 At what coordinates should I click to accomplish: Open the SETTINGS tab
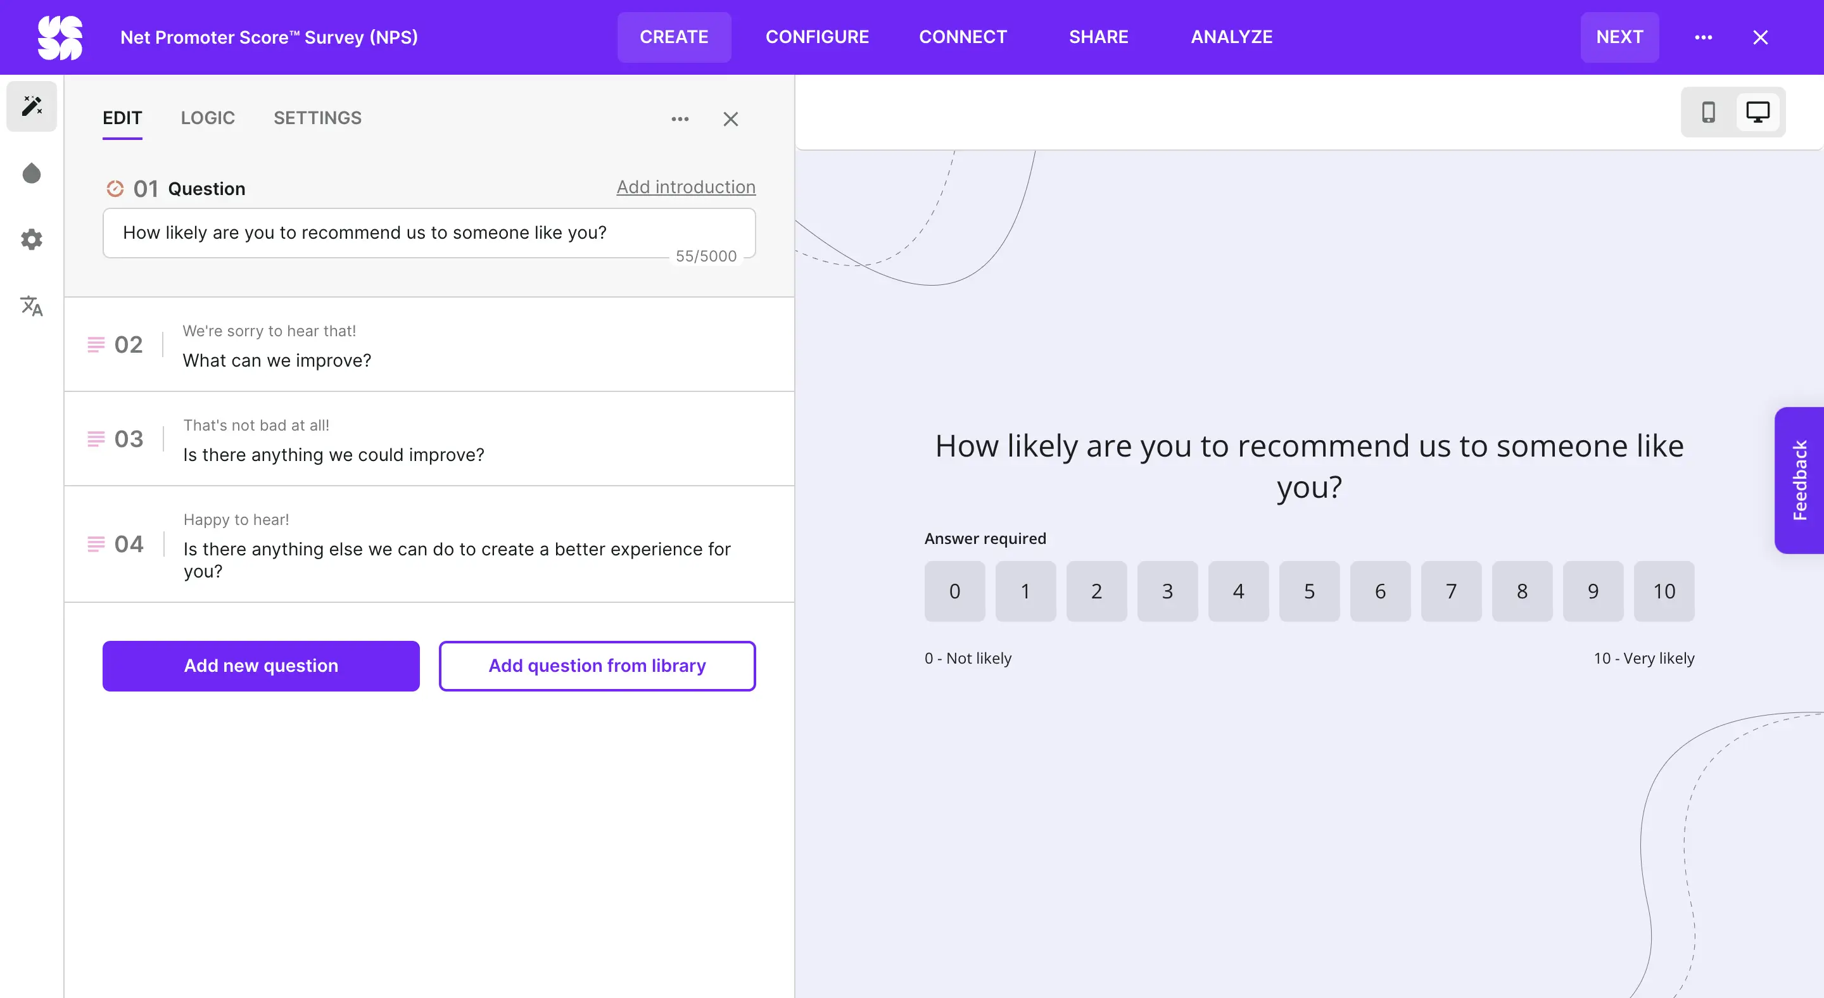(x=317, y=118)
